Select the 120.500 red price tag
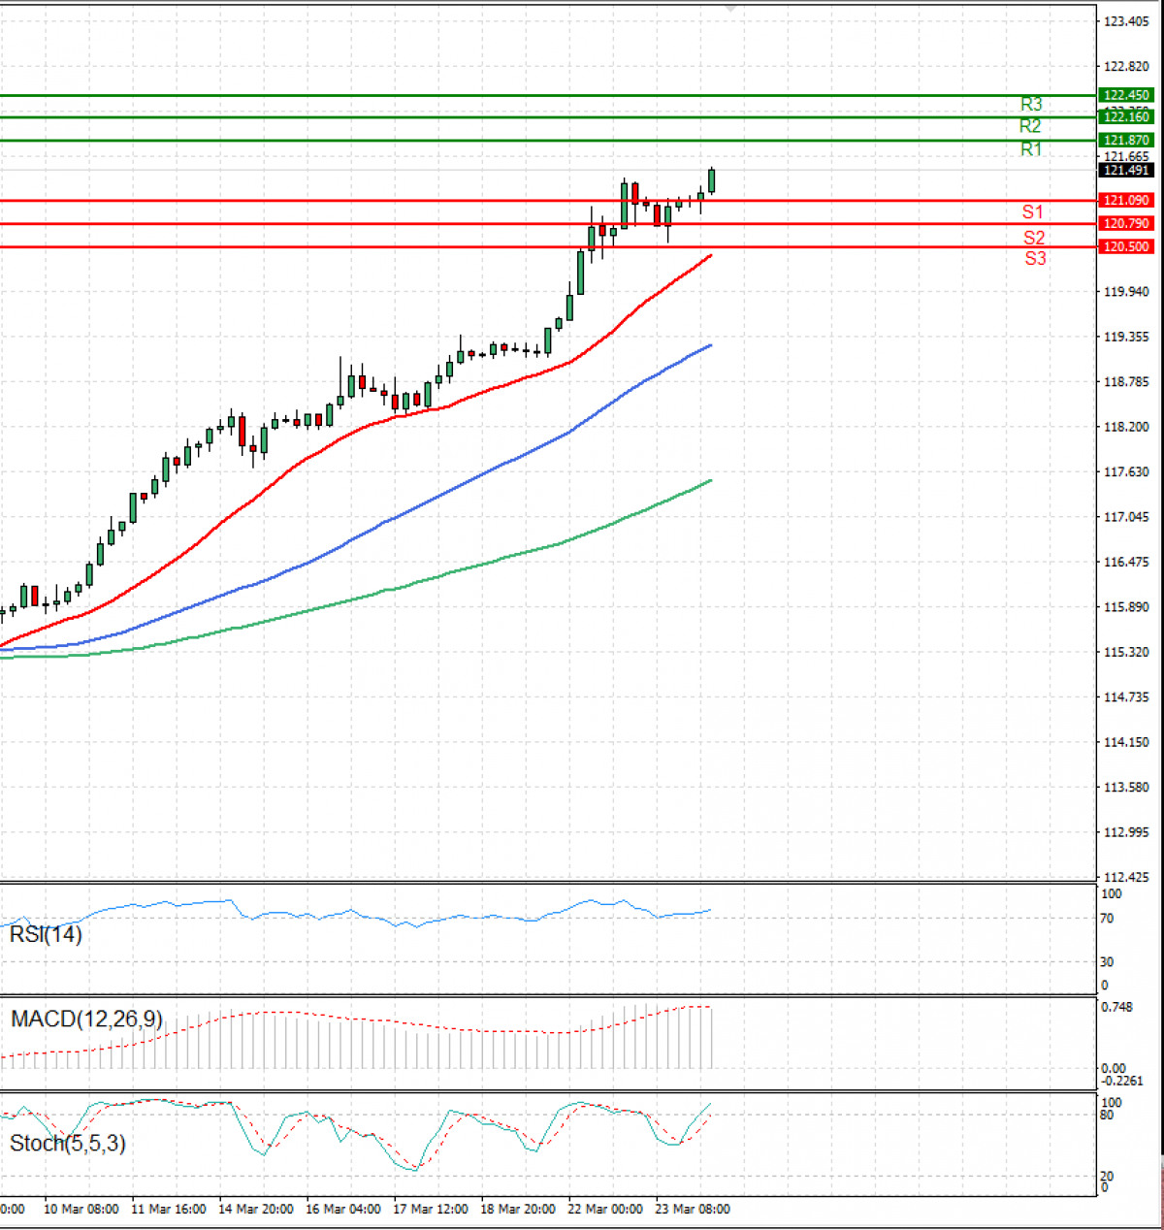The image size is (1164, 1230). tap(1126, 247)
